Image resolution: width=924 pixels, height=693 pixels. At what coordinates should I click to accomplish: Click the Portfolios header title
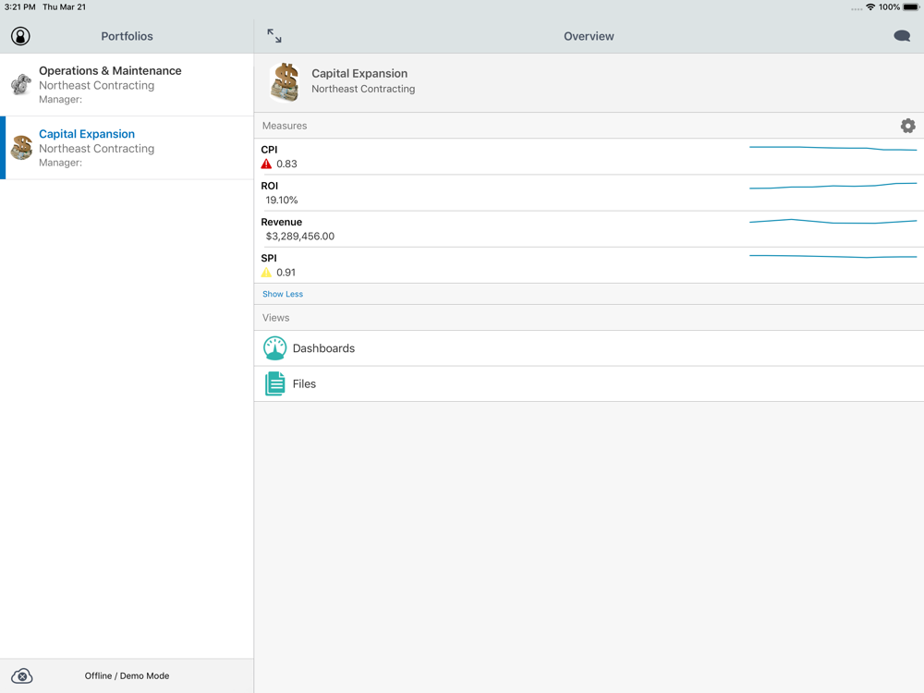click(127, 36)
